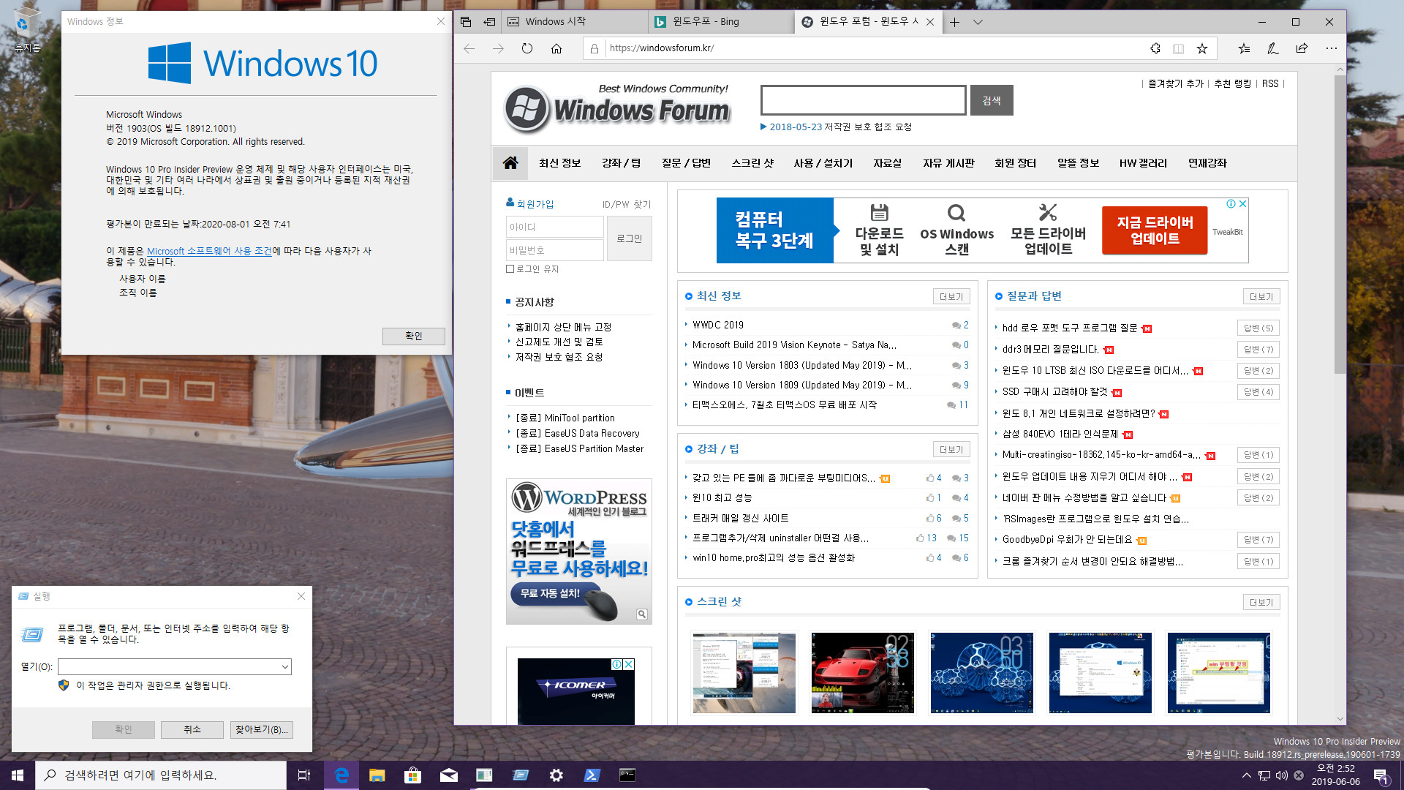
Task: Open Task View on taskbar
Action: [x=304, y=775]
